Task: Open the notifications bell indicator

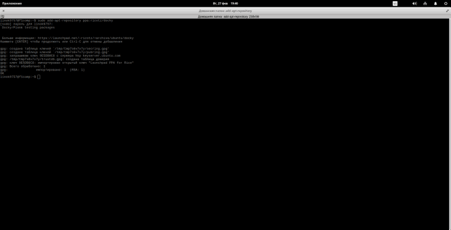Action: pos(435,4)
